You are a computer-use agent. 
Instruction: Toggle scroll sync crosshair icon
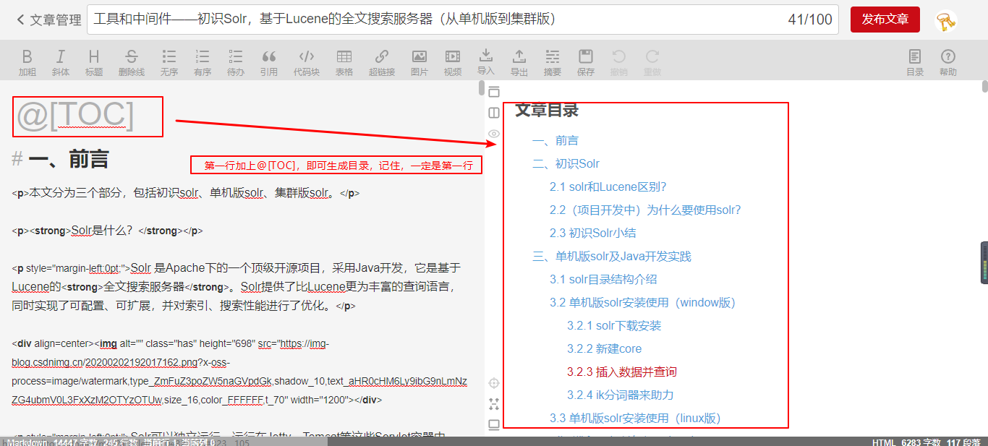[494, 383]
